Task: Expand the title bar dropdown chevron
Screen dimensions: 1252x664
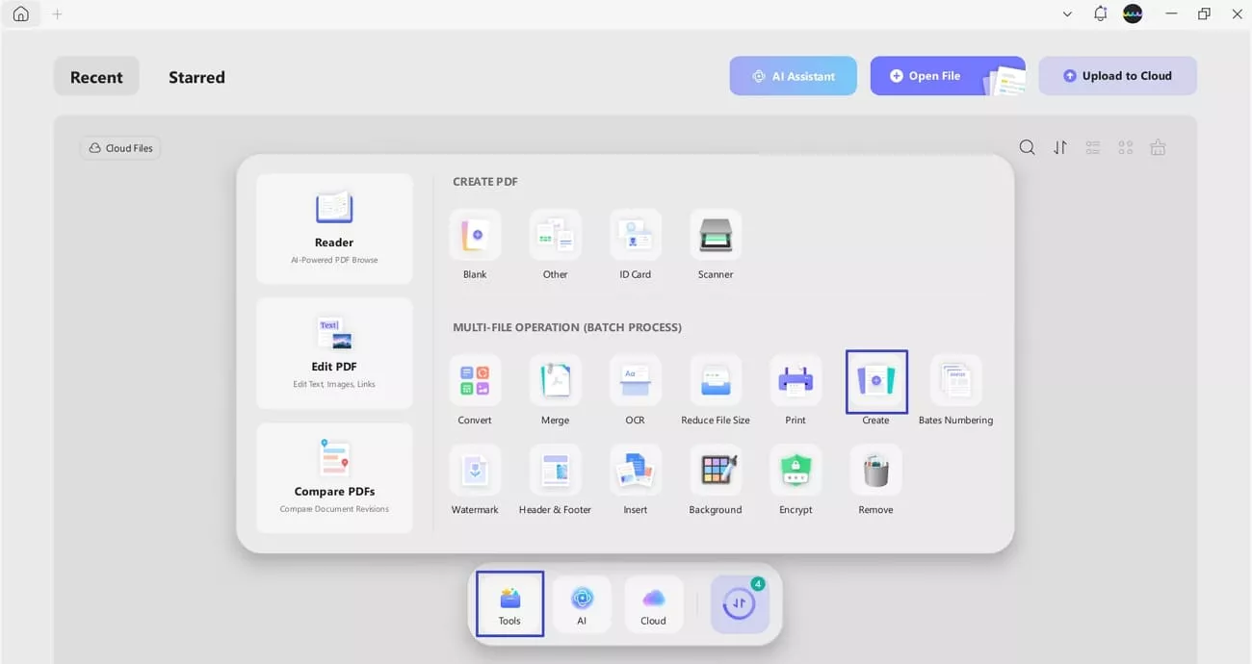Action: point(1067,14)
